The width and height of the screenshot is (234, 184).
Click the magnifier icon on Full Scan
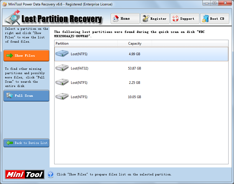point(10,95)
